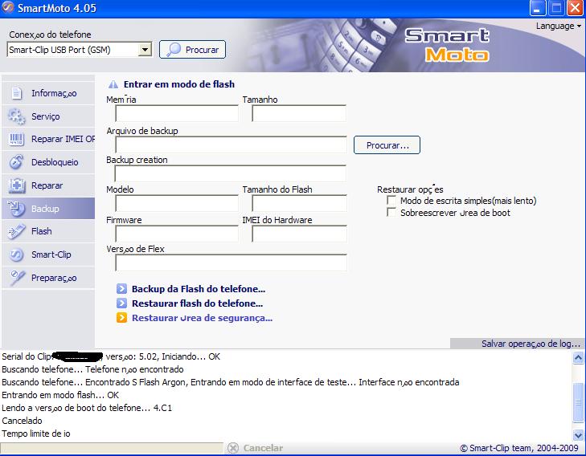
Task: Click the Versão de Flex field
Action: point(231,263)
